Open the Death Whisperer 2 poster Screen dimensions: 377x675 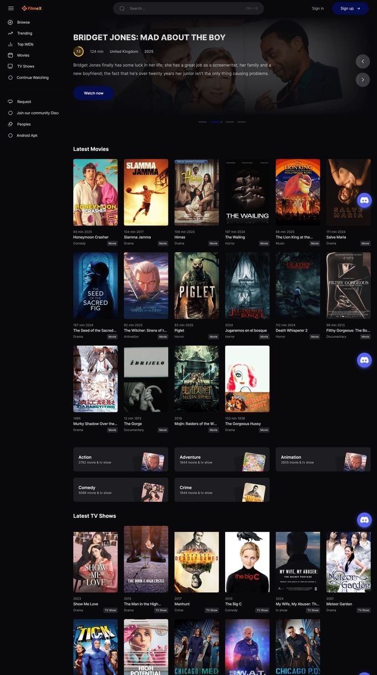(298, 286)
